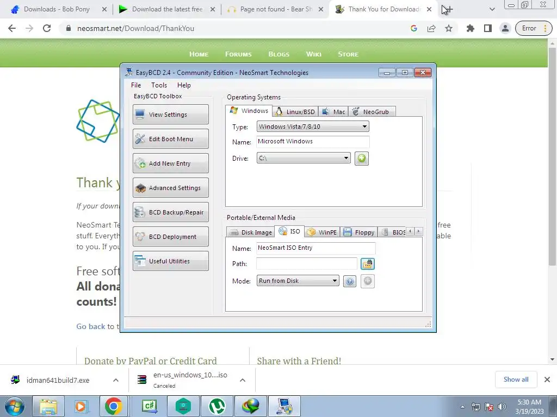
Task: Select the ISO media tab
Action: coord(289,231)
